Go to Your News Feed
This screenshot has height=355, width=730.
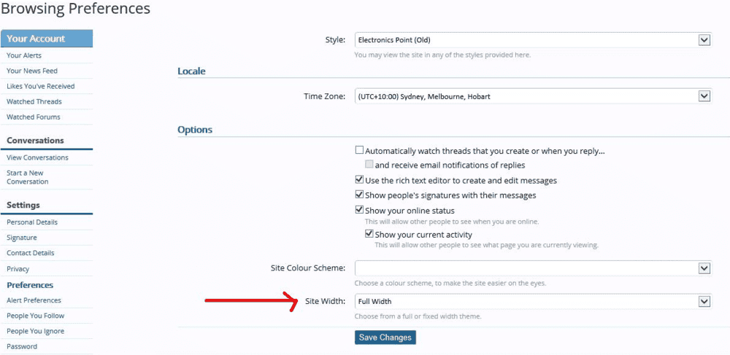coord(32,71)
